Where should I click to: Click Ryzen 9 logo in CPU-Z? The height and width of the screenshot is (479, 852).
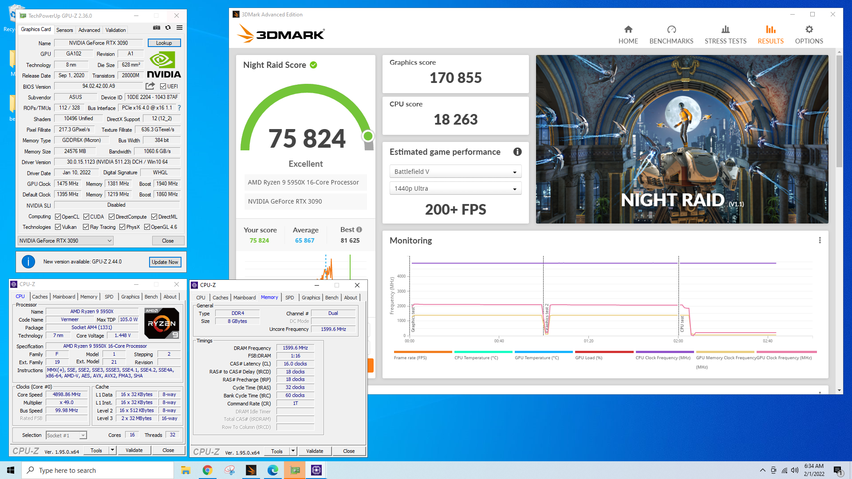pos(162,323)
